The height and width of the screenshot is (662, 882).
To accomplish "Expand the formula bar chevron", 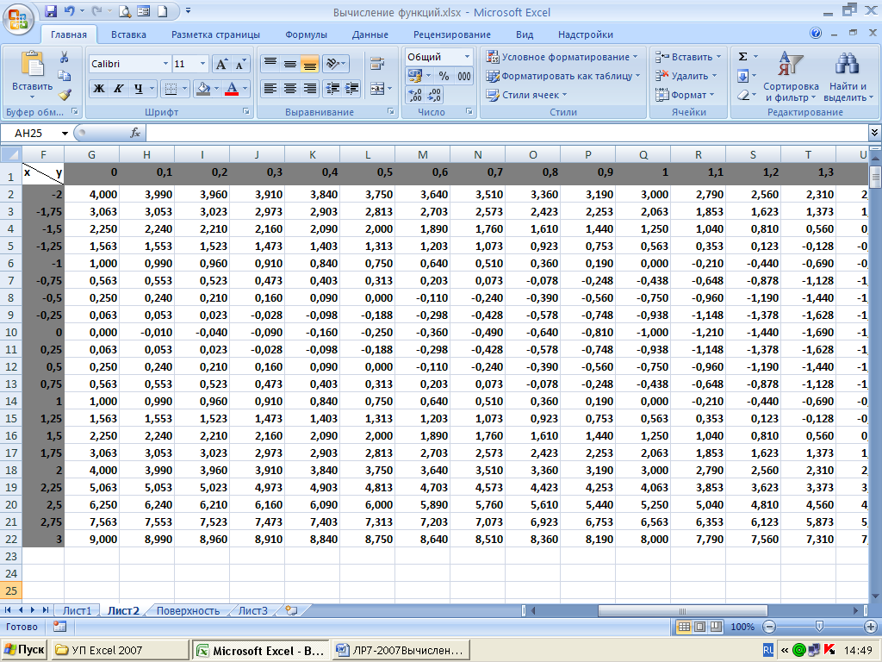I will (874, 133).
